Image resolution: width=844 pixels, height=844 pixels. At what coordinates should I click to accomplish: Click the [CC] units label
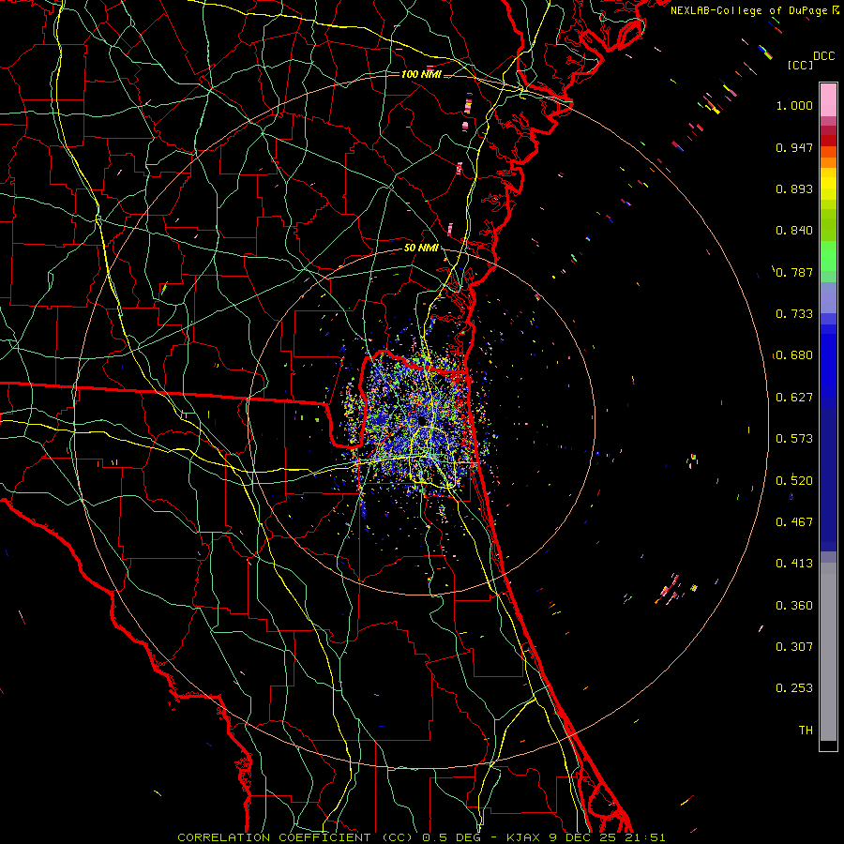801,65
